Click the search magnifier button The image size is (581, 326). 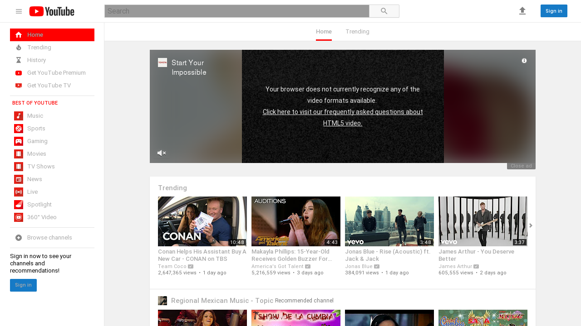click(x=384, y=11)
